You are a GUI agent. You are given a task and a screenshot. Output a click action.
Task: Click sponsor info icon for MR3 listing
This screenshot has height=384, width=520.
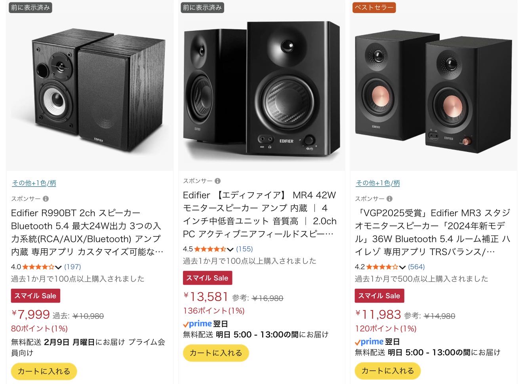click(x=390, y=199)
